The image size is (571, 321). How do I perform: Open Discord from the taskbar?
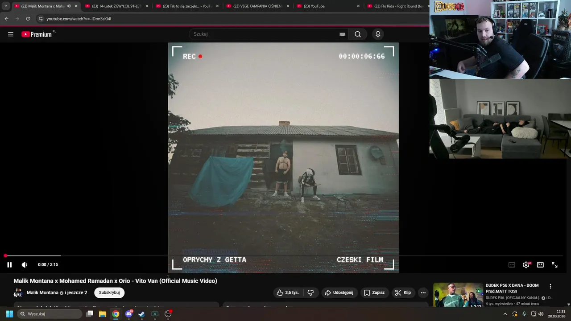click(x=129, y=314)
